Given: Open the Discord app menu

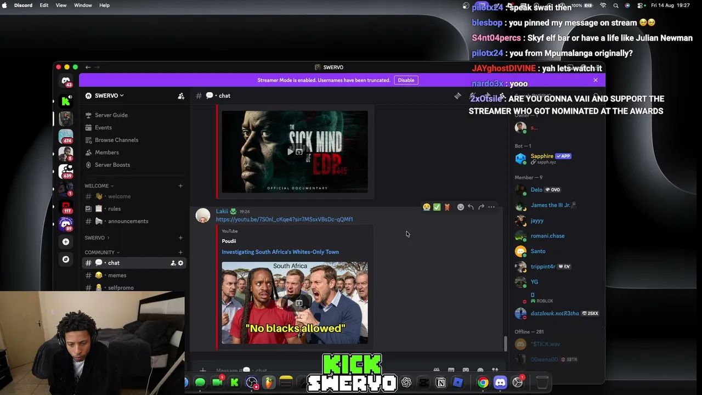Looking at the screenshot, I should [x=23, y=5].
